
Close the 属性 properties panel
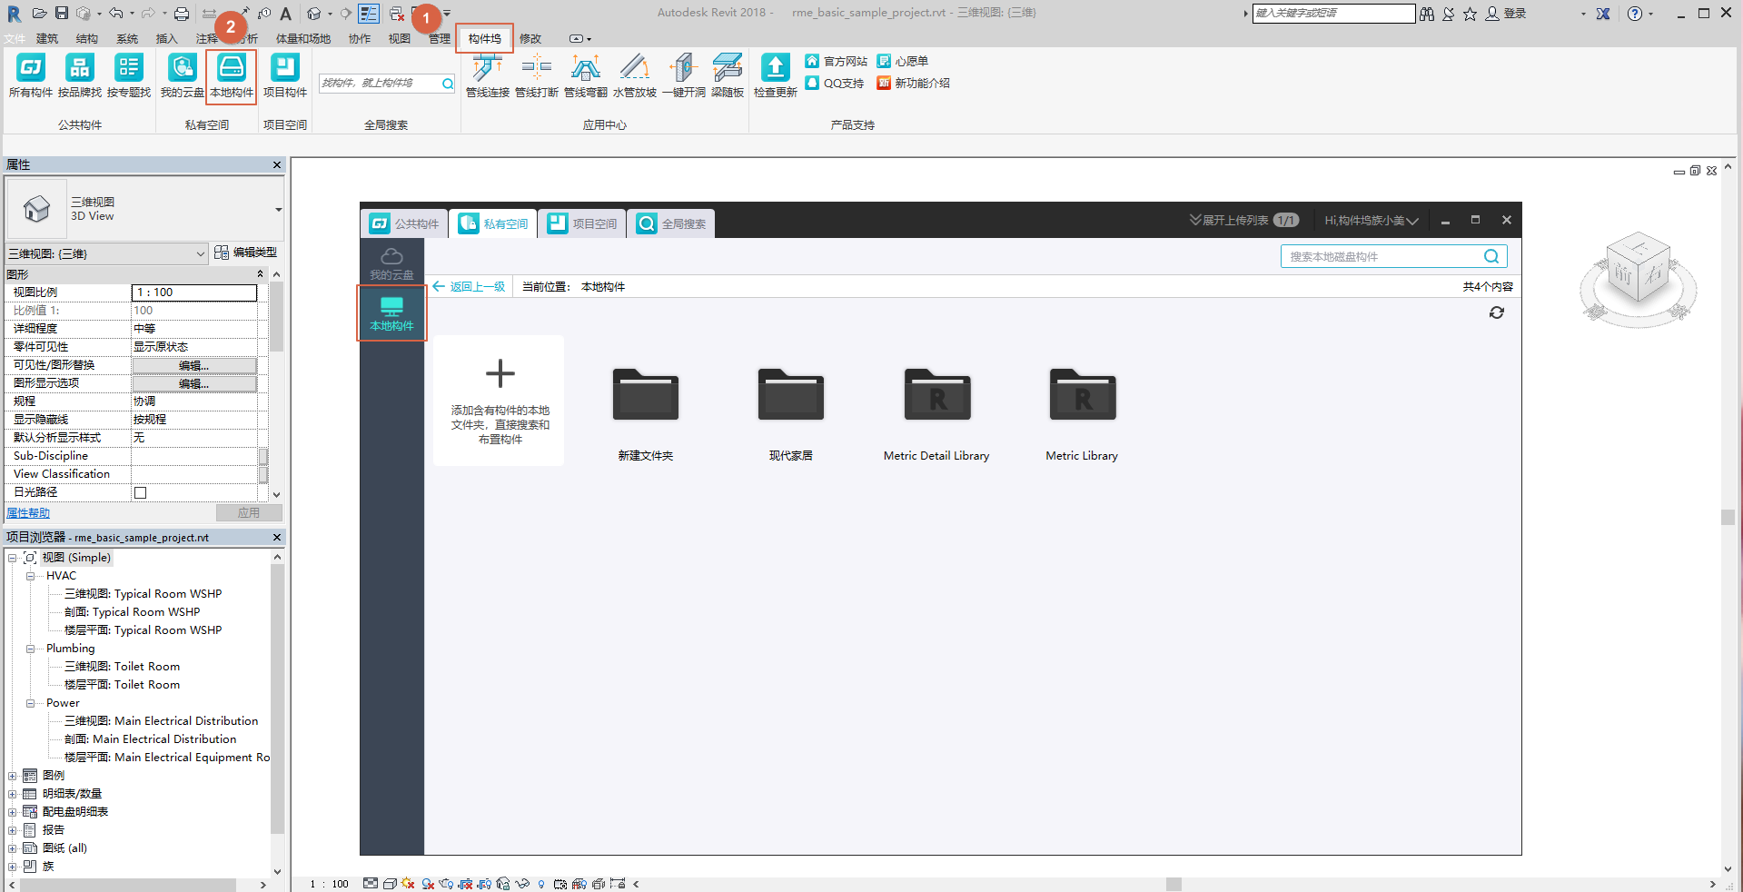coord(277,164)
